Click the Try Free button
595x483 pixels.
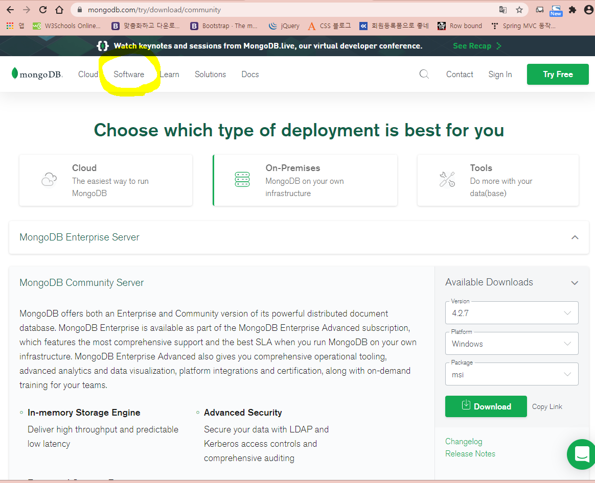[x=558, y=75]
